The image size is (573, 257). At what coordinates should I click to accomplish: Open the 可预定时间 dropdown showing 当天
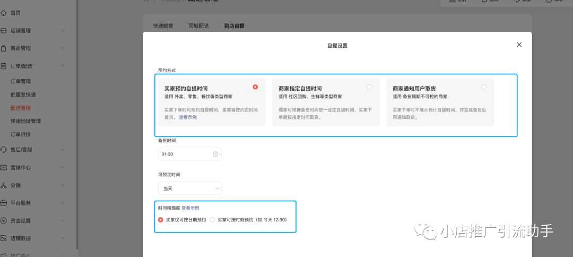pos(189,189)
